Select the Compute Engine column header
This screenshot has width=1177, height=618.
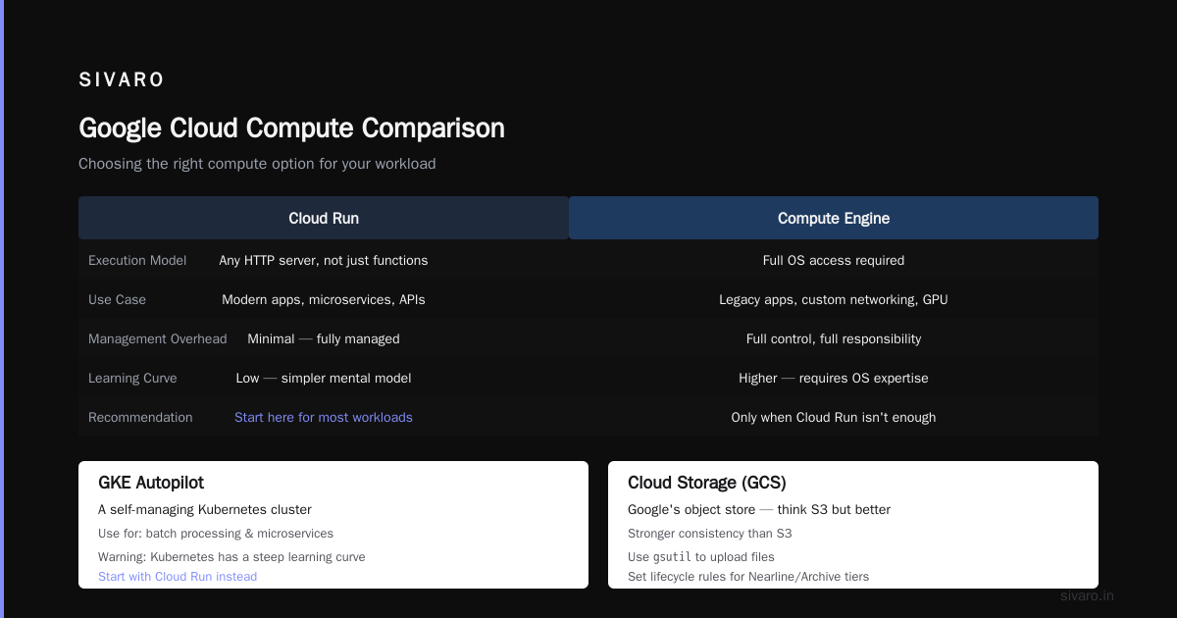(x=834, y=218)
